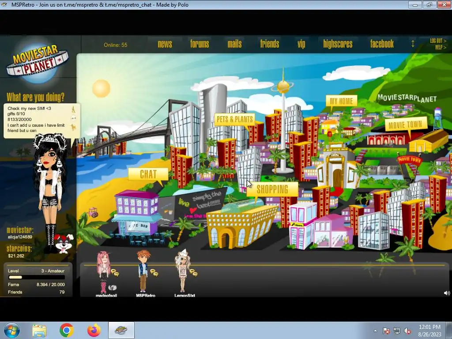Click my moviestar avatar alicja124689
The image size is (452, 339).
[x=49, y=190]
